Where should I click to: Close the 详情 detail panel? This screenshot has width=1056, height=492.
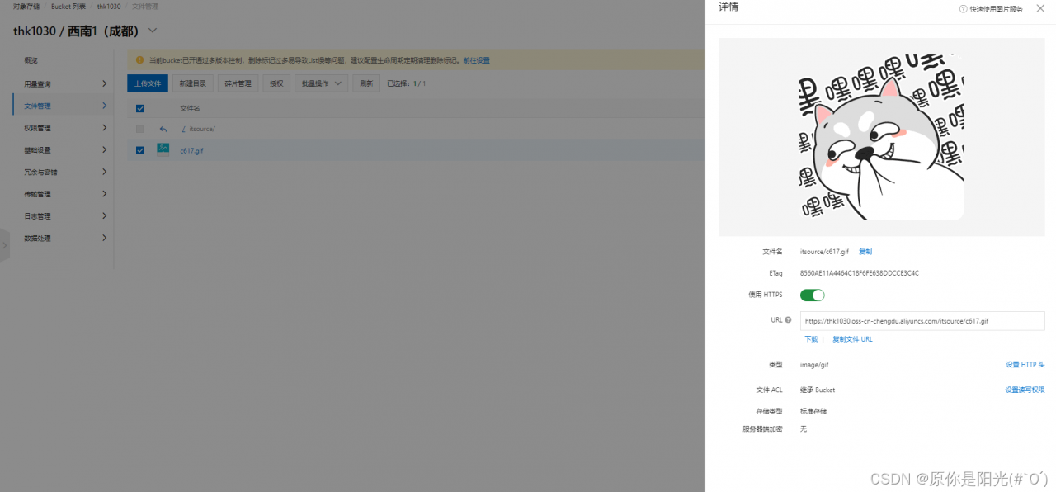pyautogui.click(x=1040, y=8)
